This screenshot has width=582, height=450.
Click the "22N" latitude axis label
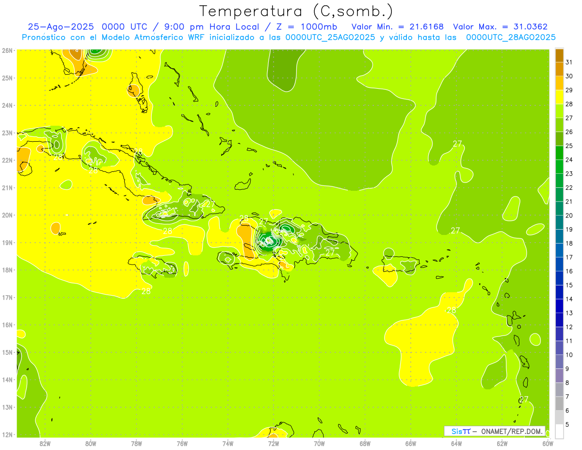(x=7, y=160)
